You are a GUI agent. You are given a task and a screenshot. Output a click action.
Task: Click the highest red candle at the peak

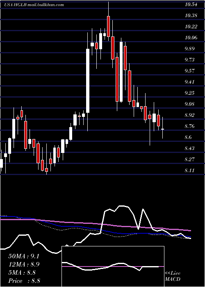tap(108, 26)
